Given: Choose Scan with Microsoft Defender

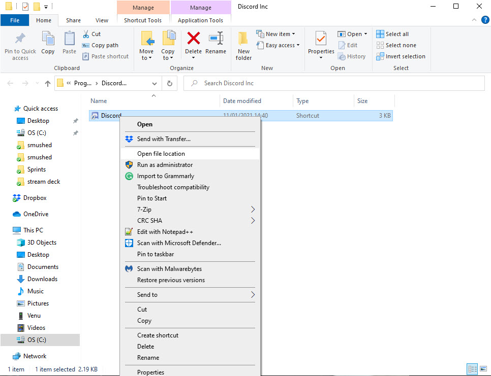Looking at the screenshot, I should pyautogui.click(x=190, y=243).
